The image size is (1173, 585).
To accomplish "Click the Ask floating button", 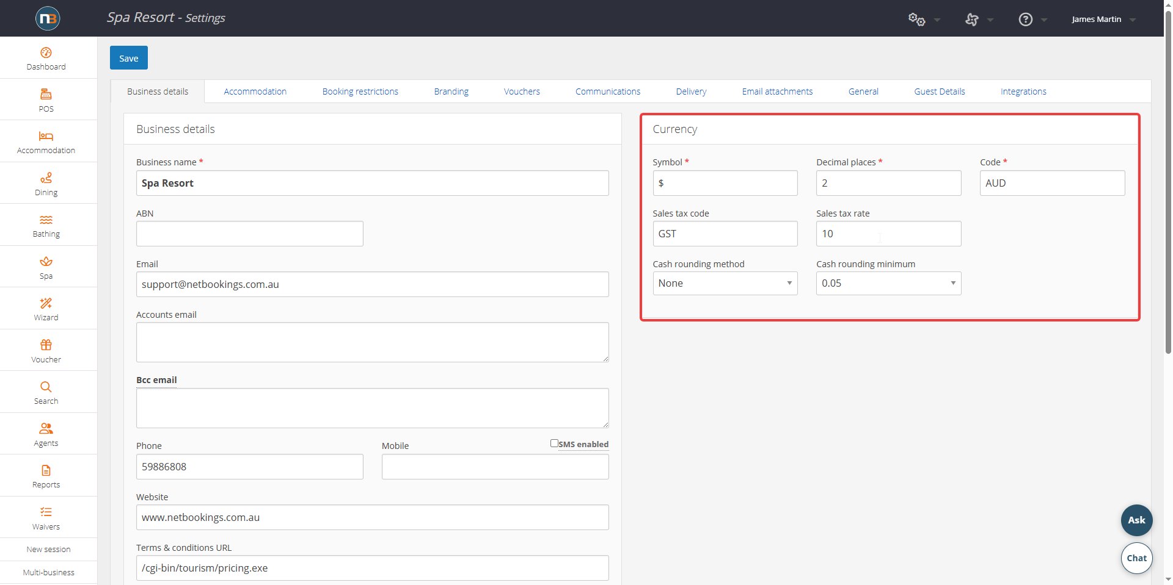I will (x=1137, y=520).
